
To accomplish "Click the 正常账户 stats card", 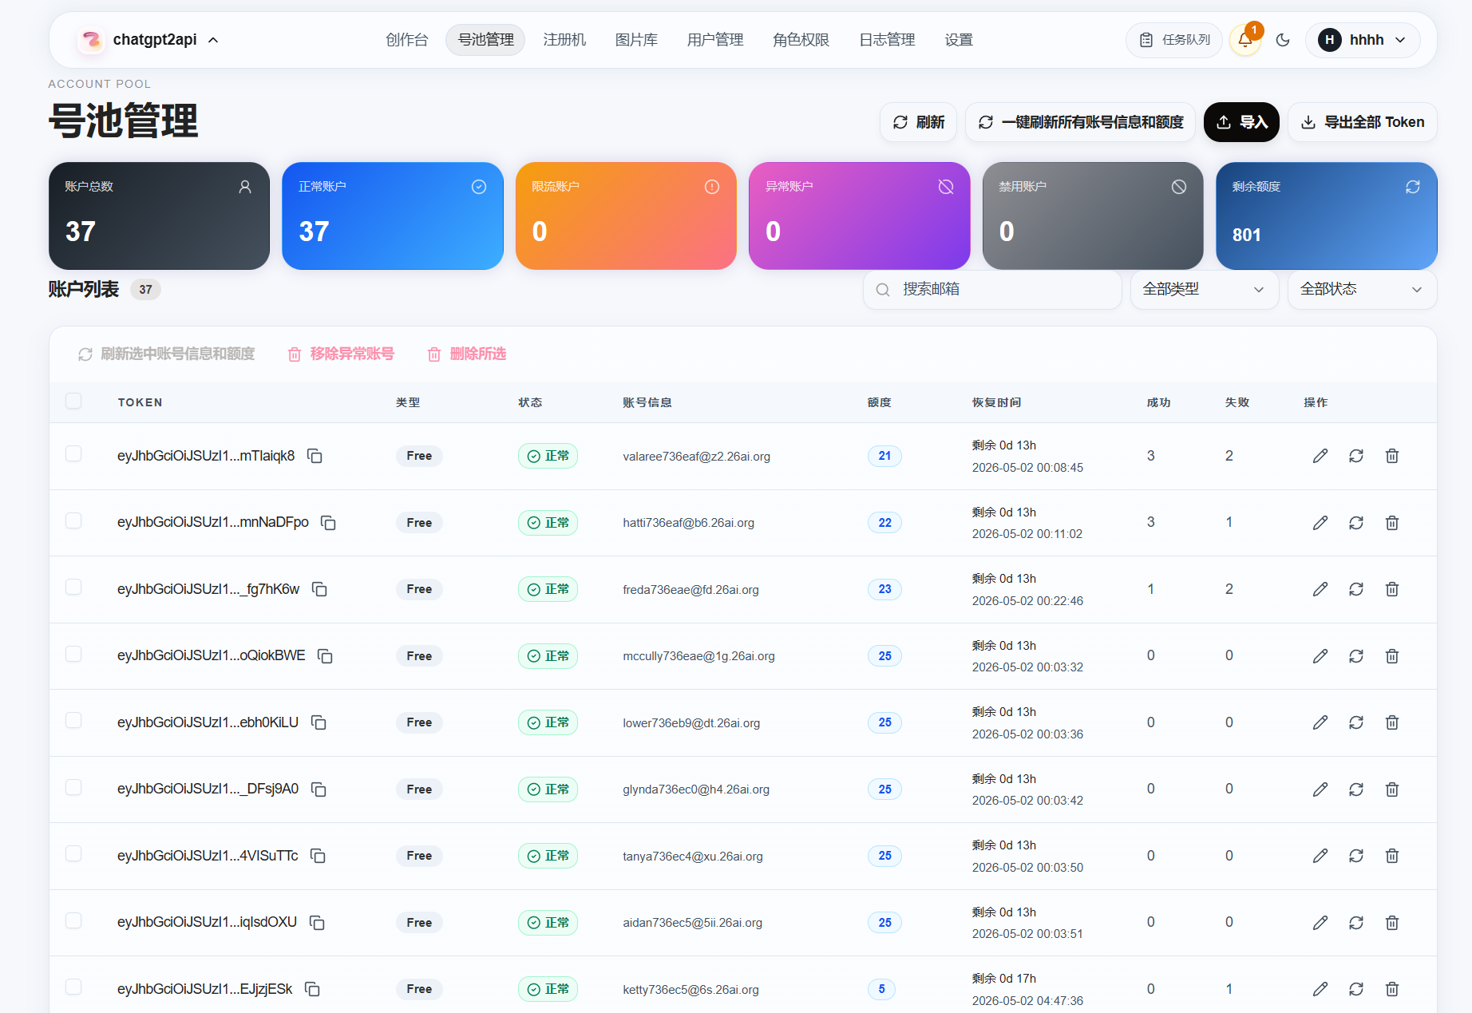I will 393,216.
